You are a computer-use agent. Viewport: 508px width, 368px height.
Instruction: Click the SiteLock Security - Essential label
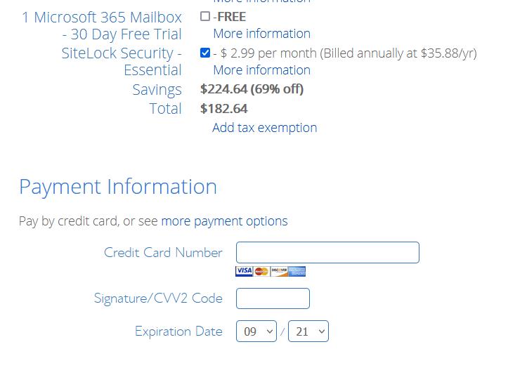122,62
